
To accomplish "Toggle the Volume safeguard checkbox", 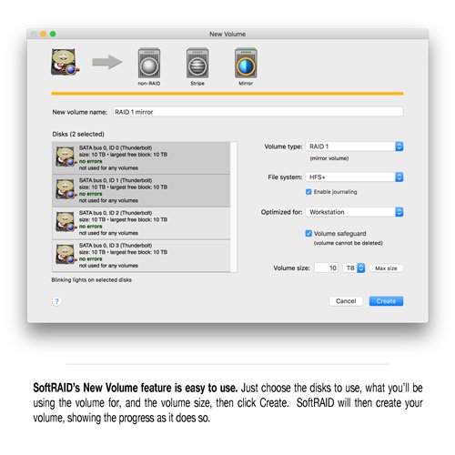I will pos(308,233).
